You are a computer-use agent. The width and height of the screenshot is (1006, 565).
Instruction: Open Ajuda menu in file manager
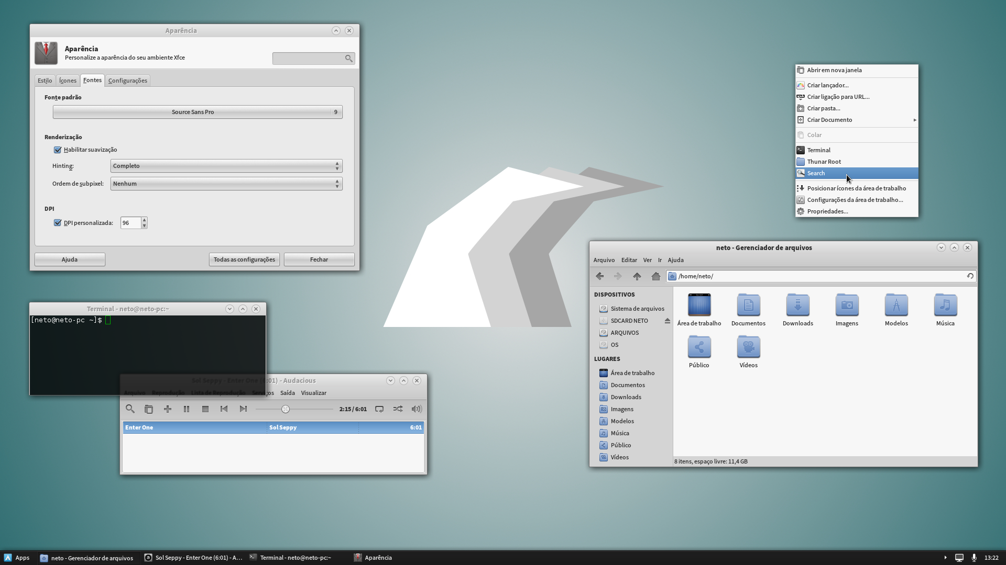676,260
